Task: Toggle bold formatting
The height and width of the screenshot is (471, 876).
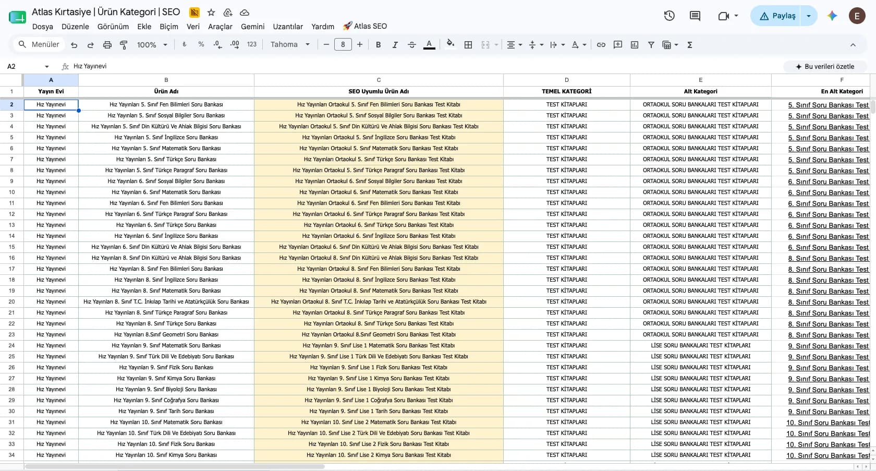Action: [379, 45]
